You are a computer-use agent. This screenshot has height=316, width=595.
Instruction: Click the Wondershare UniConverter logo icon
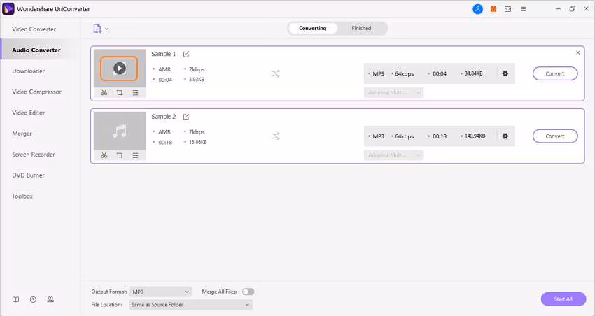point(8,8)
